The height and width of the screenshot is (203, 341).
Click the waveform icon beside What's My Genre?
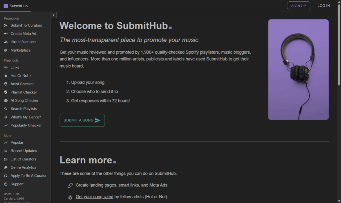6,117
